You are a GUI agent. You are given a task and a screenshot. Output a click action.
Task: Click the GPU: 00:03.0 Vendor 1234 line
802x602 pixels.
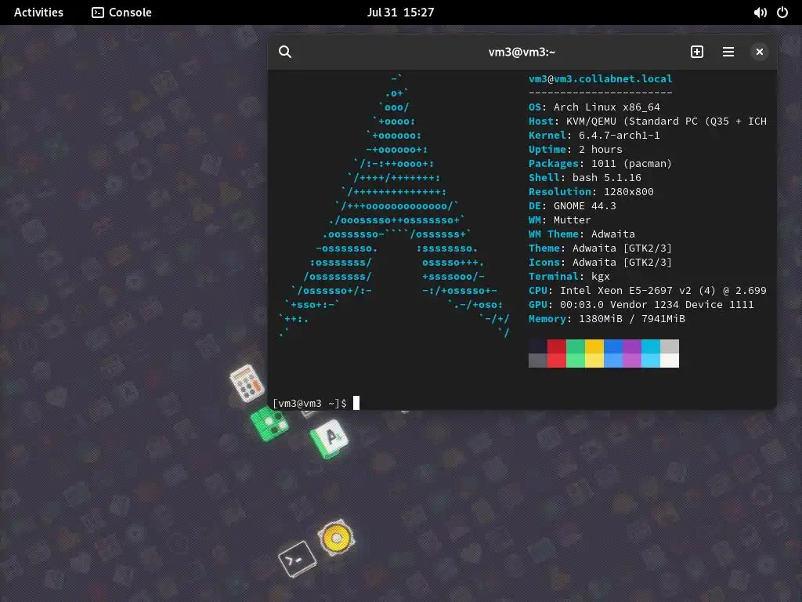[x=641, y=305]
